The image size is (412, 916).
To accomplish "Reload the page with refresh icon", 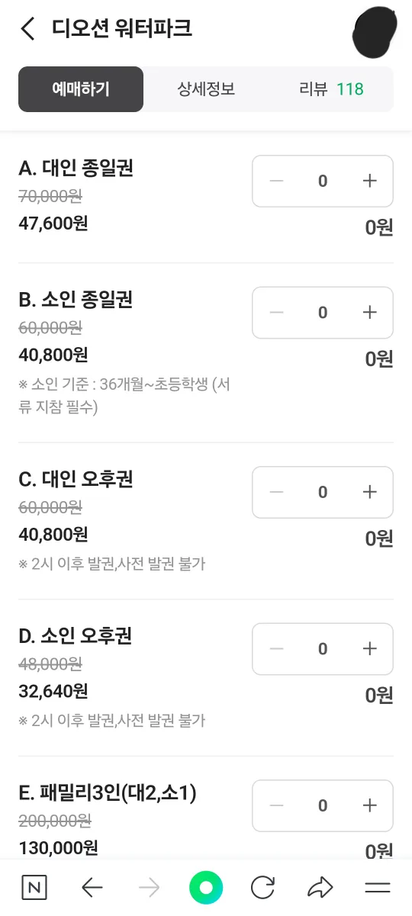I will [x=262, y=887].
